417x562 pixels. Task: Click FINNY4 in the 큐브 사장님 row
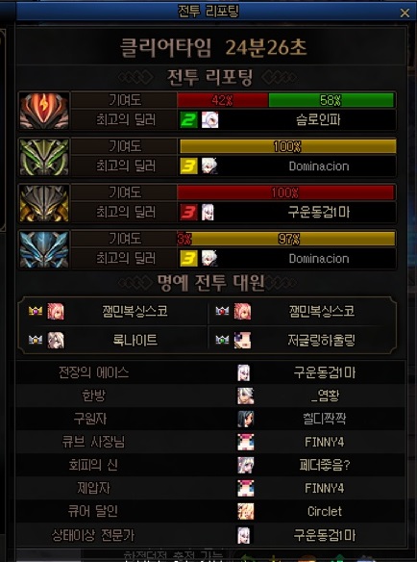pos(325,442)
